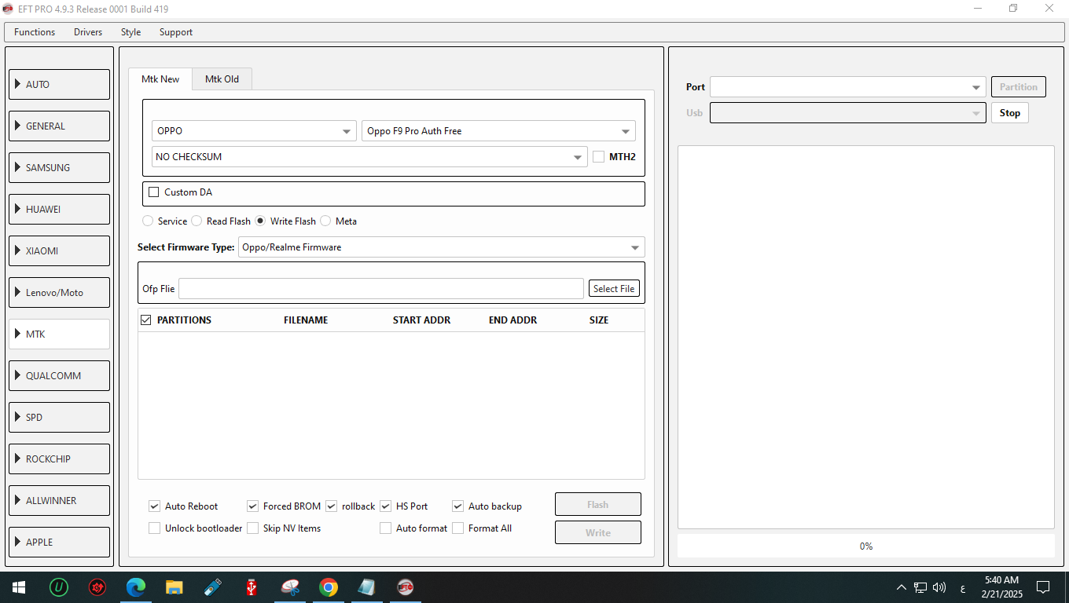The height and width of the screenshot is (603, 1069).
Task: Open the Oppo F9 Pro Auth Free model dropdown
Action: click(x=498, y=131)
